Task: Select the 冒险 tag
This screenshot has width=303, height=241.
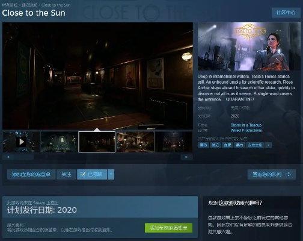Action: (x=203, y=145)
